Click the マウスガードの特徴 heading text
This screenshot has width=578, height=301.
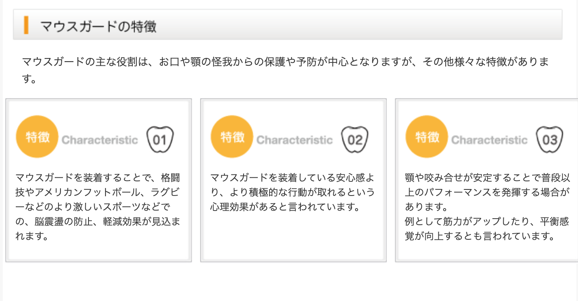point(98,26)
